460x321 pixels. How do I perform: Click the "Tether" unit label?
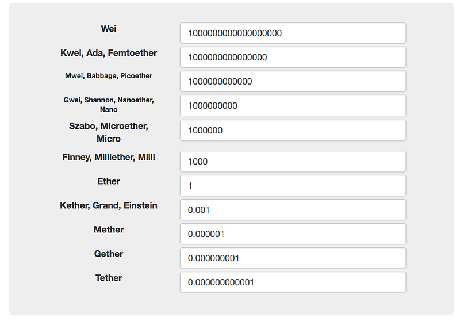[x=109, y=278]
